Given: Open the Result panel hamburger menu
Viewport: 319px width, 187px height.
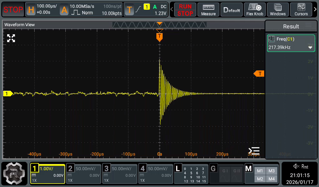Looking at the screenshot, I should pyautogui.click(x=308, y=26).
